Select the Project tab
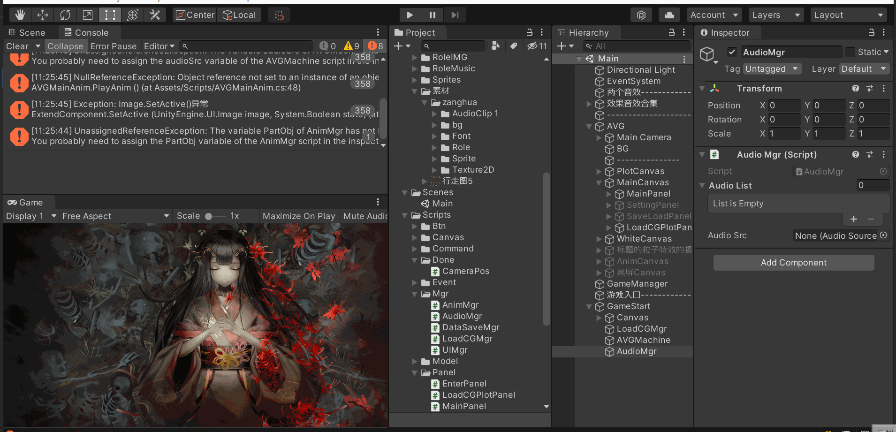The image size is (896, 432). pos(415,32)
